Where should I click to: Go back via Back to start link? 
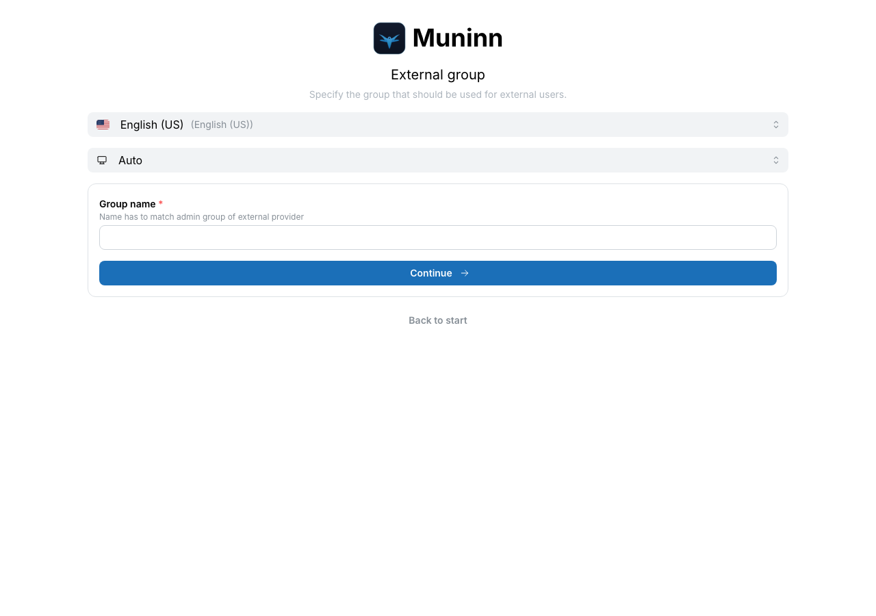[438, 320]
